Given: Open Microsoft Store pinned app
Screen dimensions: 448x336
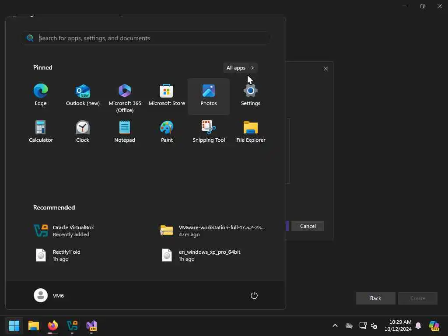Looking at the screenshot, I should 167,96.
